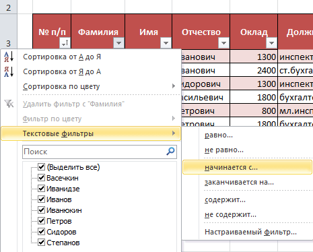
Task: Uncheck the Иванидзе checkbox
Action: [x=41, y=188]
